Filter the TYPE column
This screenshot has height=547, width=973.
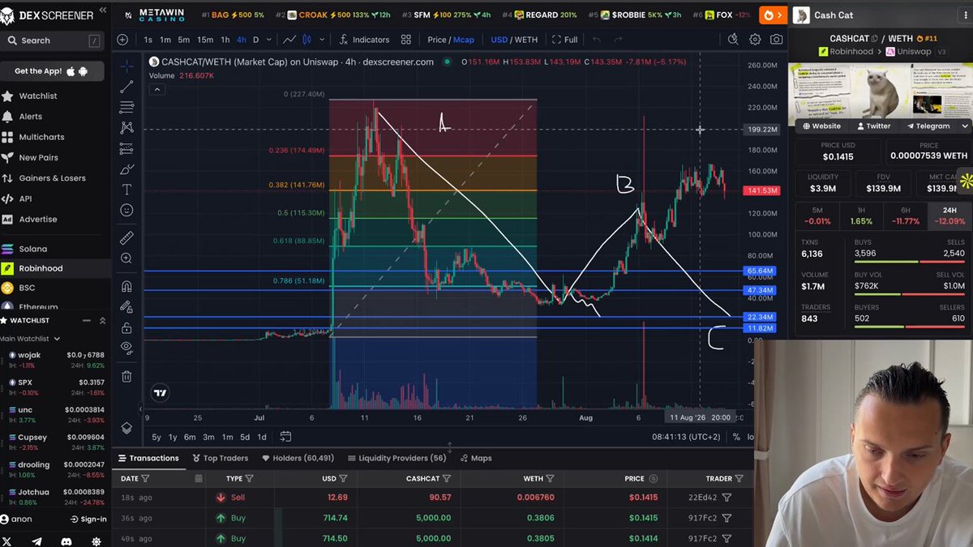[249, 479]
